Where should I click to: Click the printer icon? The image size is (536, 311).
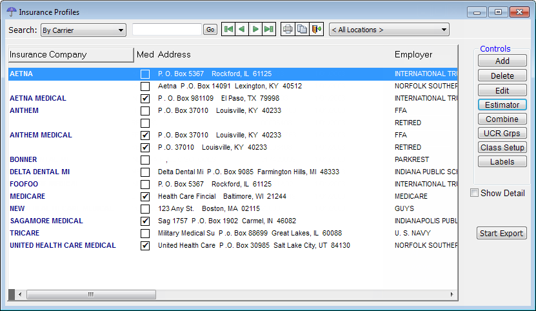pos(288,30)
